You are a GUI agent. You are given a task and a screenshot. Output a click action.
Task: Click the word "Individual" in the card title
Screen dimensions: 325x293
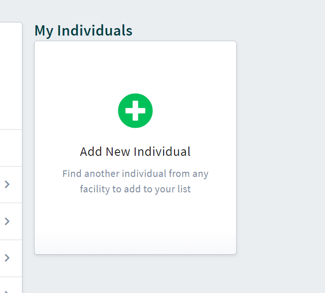(x=162, y=152)
